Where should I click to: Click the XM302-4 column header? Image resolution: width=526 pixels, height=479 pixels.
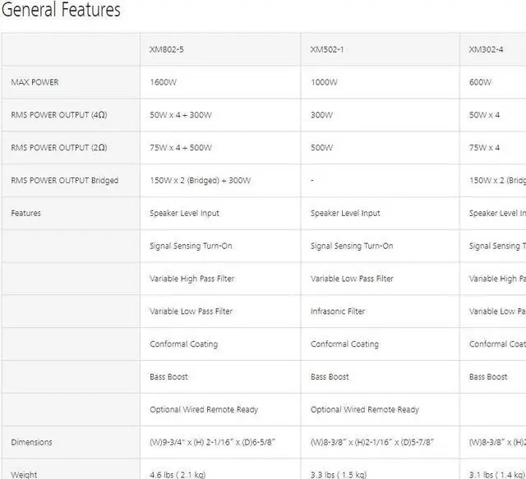pos(486,49)
